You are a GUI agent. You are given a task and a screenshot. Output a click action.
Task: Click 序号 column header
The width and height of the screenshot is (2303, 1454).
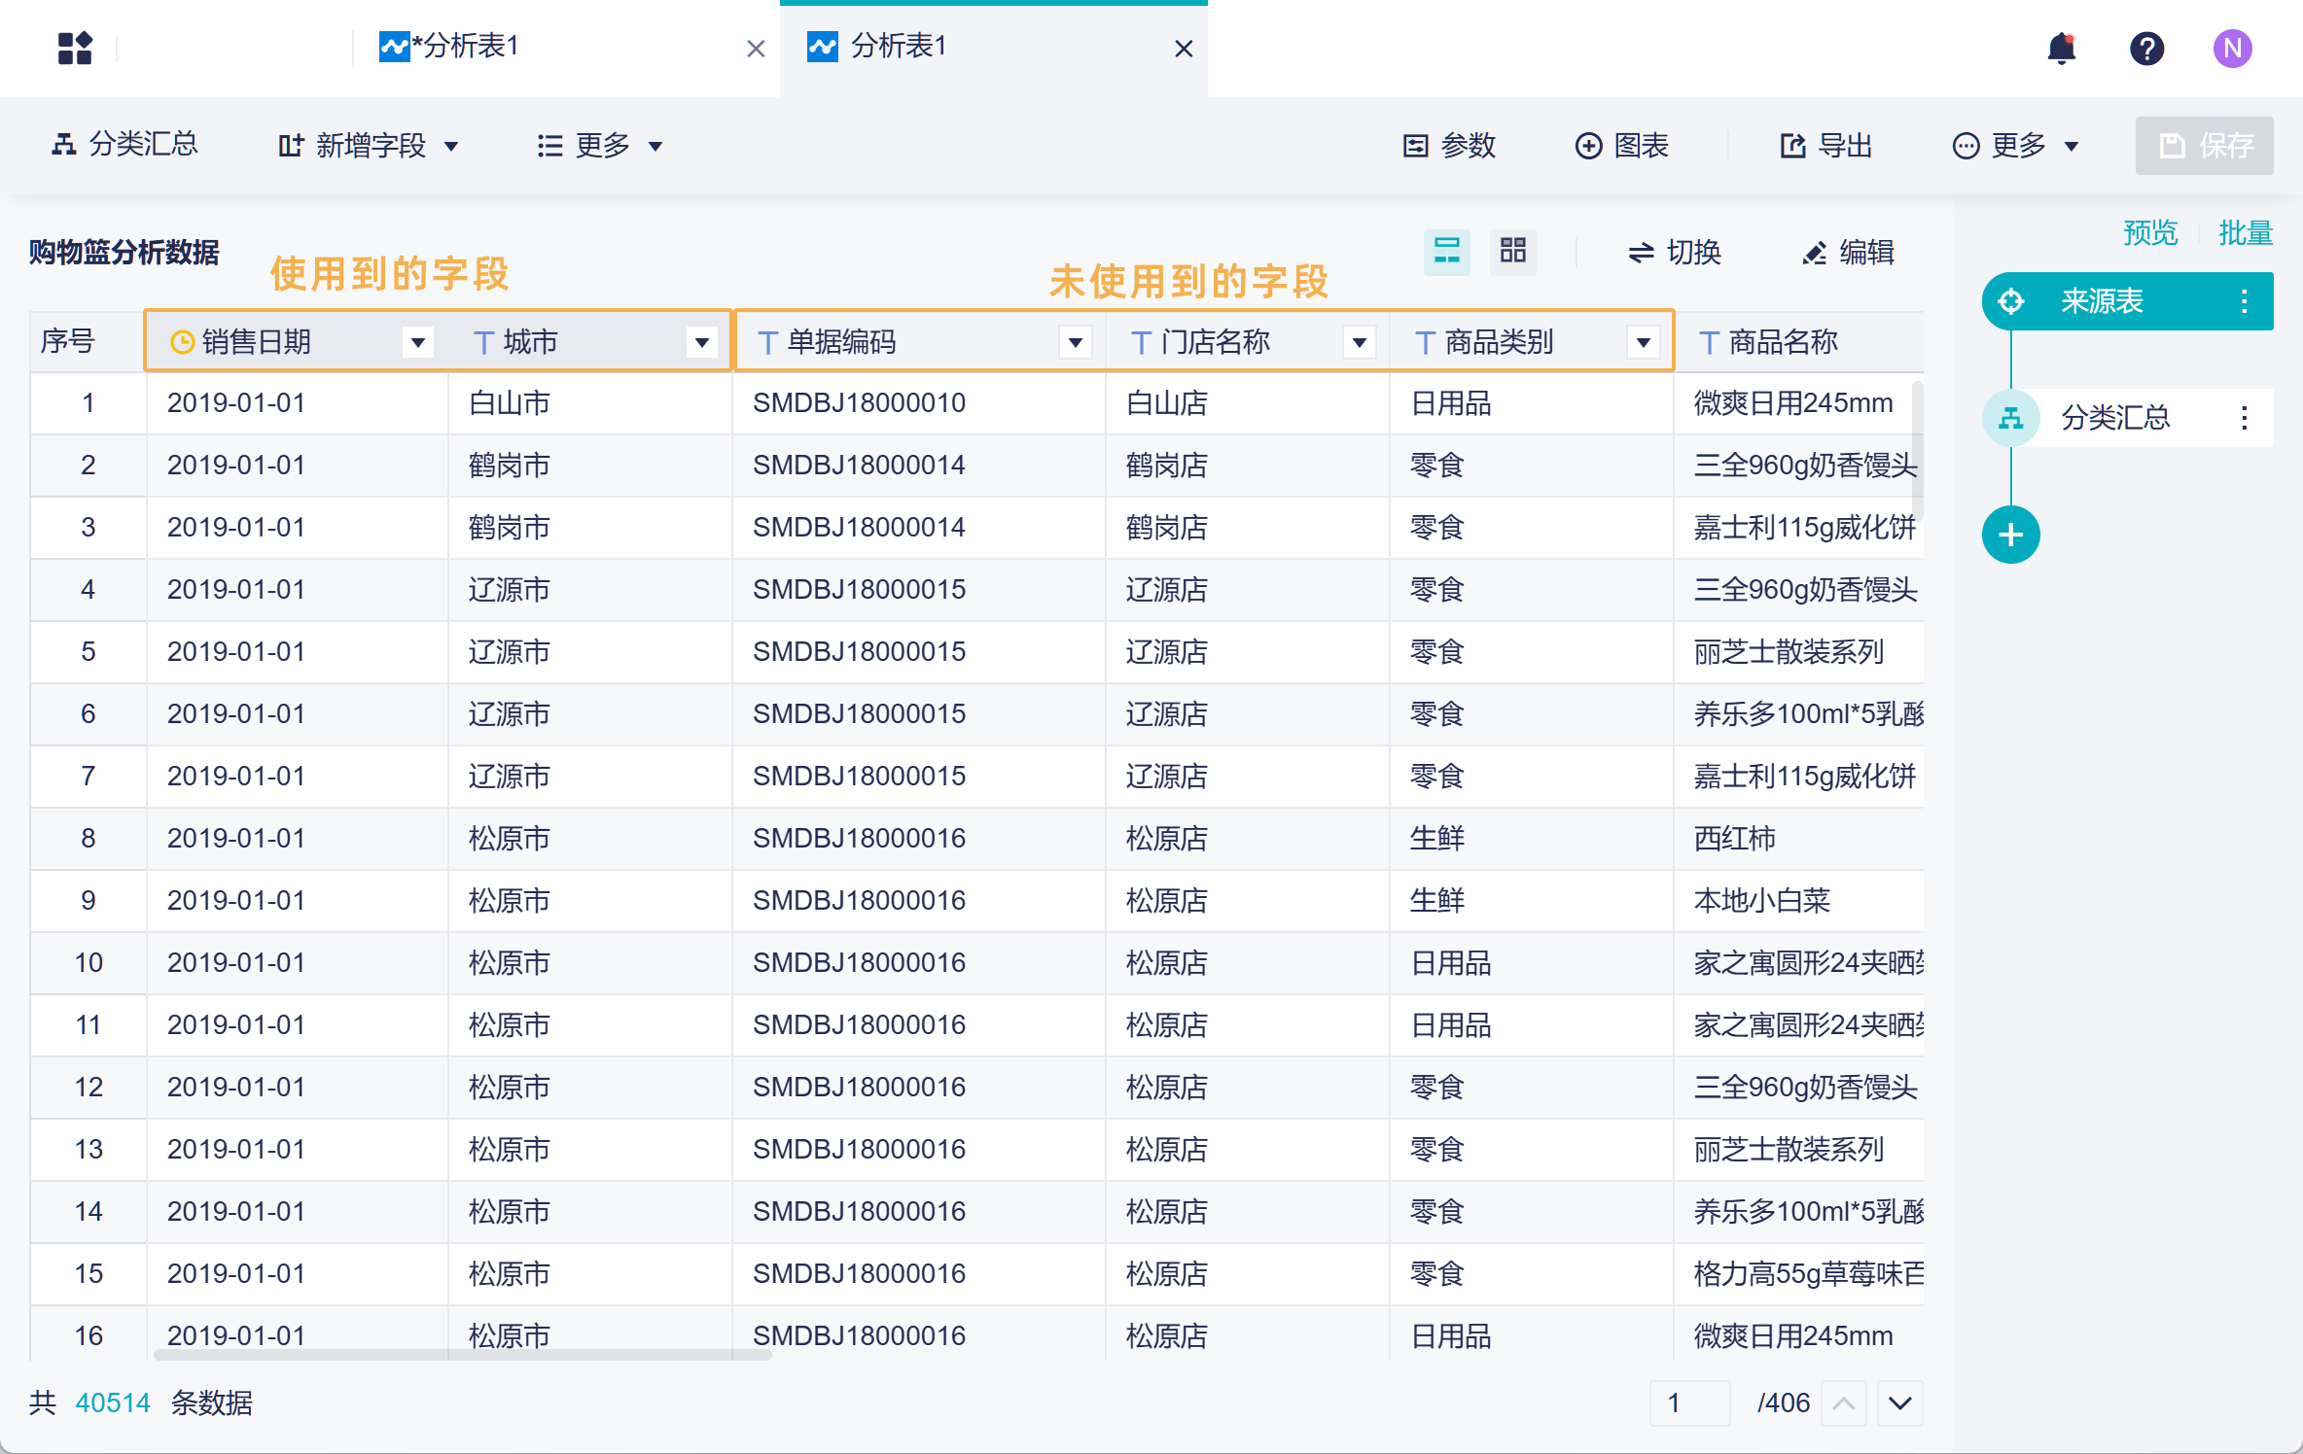[88, 342]
